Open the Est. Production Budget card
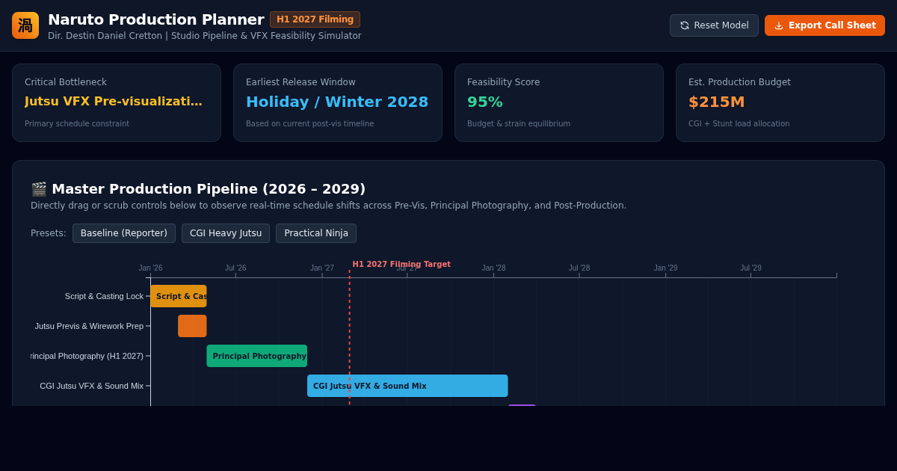Screen dimensions: 897x471 (780, 102)
